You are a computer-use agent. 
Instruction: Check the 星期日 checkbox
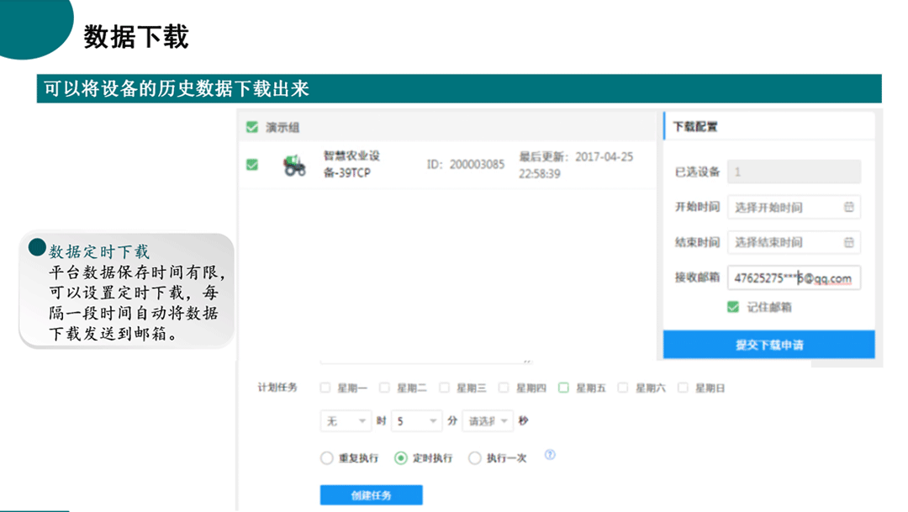pos(683,388)
